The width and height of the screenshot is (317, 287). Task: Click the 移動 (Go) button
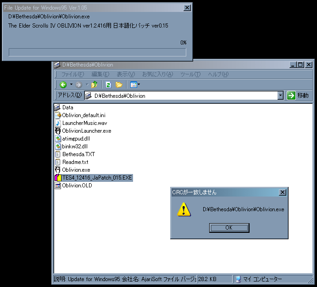[298, 96]
